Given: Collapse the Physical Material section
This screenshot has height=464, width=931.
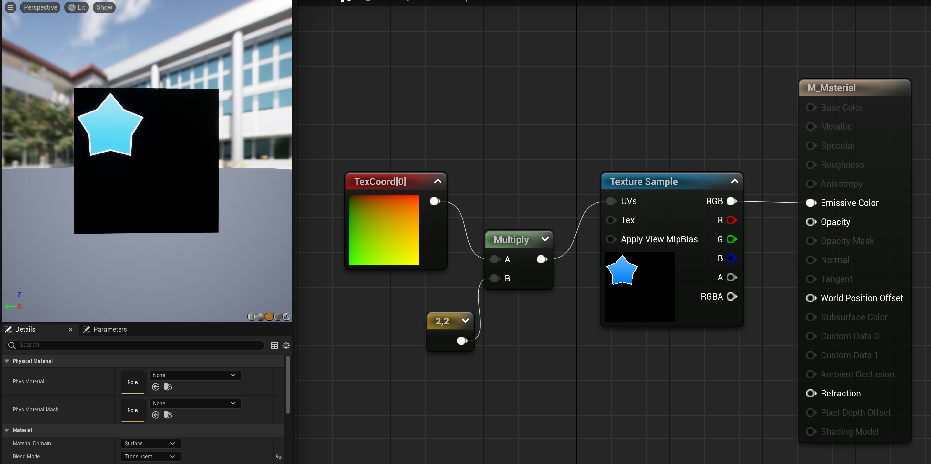Looking at the screenshot, I should tap(7, 361).
